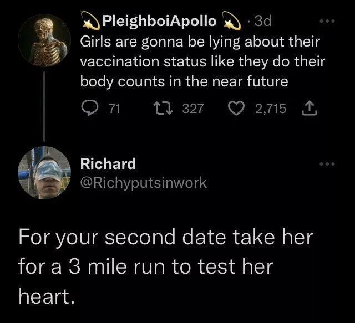Click the Richard display name
The image size is (355, 323).
[108, 164]
